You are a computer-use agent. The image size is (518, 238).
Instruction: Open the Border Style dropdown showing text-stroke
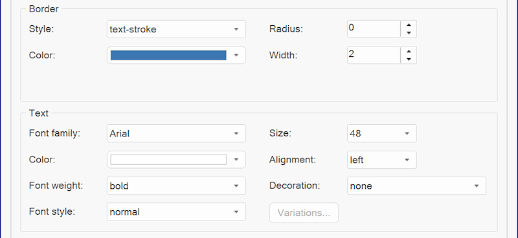click(x=176, y=29)
